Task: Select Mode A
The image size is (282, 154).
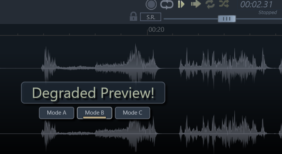Action: click(x=57, y=113)
